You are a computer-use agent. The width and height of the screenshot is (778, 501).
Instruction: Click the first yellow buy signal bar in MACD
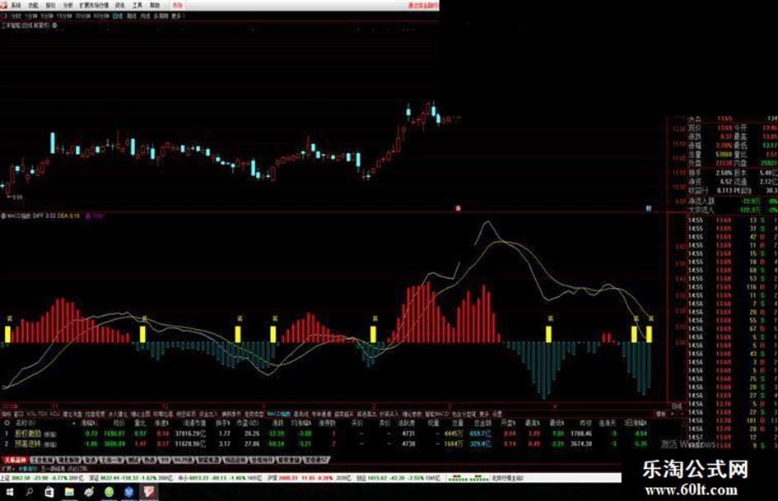coord(7,334)
